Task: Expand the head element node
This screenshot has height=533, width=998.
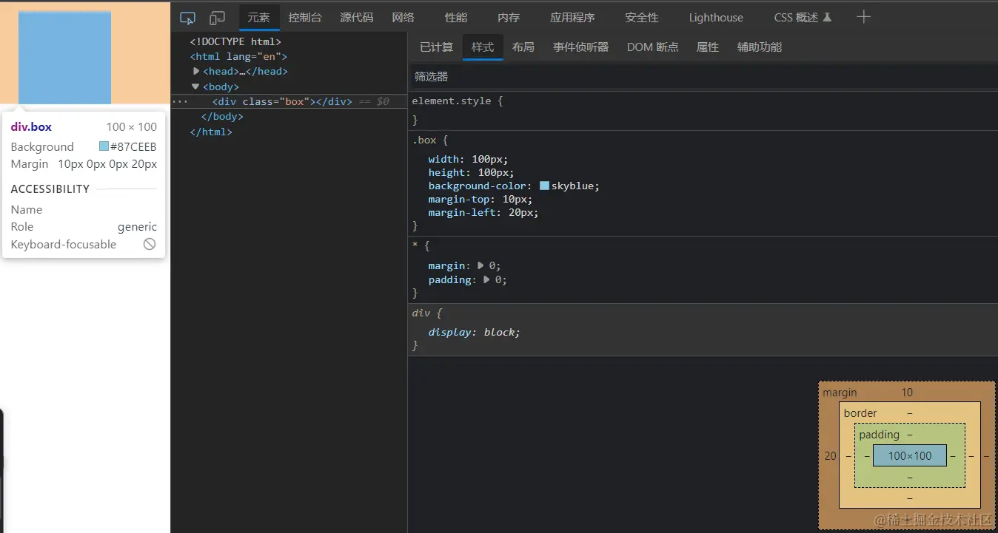Action: click(196, 71)
